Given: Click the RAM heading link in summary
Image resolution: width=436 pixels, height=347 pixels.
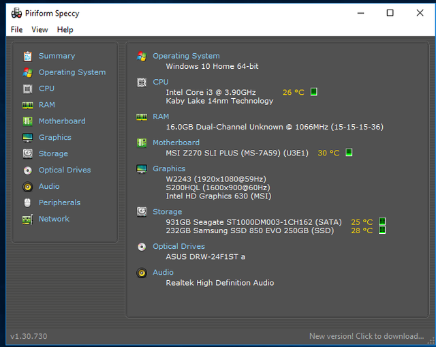Looking at the screenshot, I should click(161, 117).
